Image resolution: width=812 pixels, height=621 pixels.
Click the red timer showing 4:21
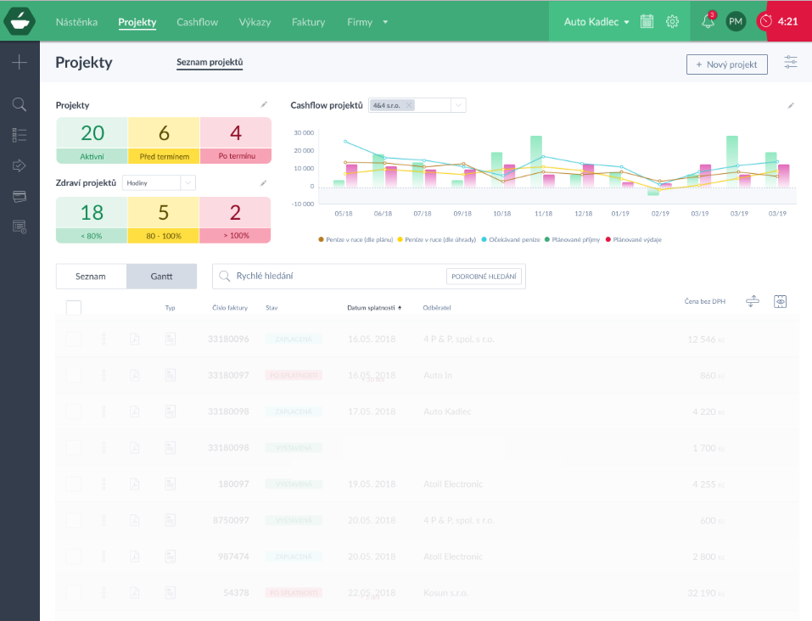coord(788,21)
